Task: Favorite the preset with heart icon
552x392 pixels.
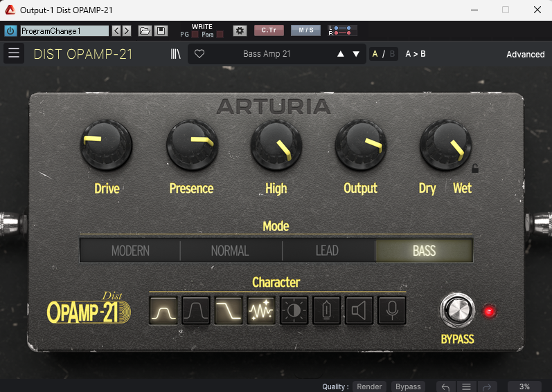Action: (199, 54)
